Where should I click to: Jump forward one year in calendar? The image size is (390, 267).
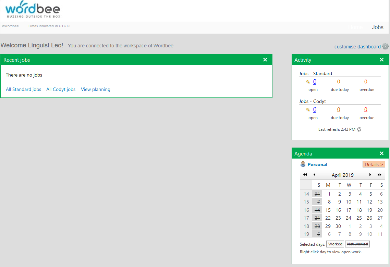tap(379, 175)
